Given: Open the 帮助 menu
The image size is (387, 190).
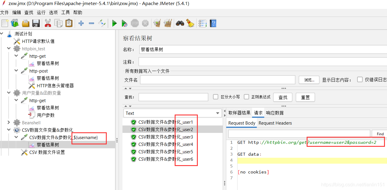Looking at the screenshot, I should (78, 12).
